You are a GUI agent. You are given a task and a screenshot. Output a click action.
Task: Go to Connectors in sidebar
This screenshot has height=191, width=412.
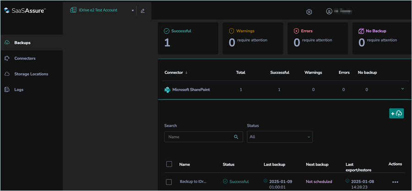(25, 58)
